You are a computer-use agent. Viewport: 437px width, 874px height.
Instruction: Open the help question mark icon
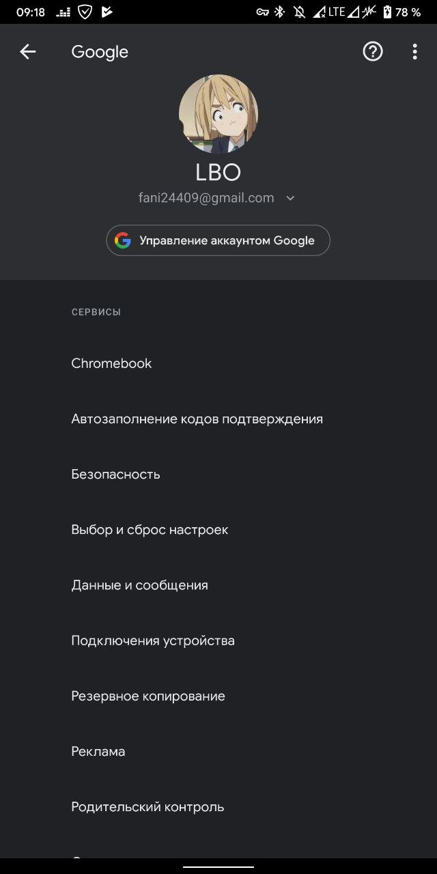(x=373, y=52)
